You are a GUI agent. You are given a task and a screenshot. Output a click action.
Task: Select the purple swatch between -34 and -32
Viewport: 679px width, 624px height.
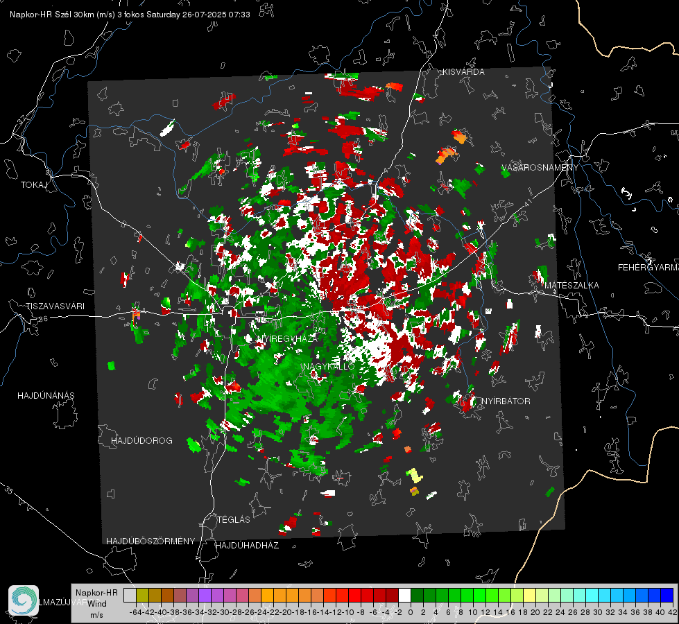205,595
